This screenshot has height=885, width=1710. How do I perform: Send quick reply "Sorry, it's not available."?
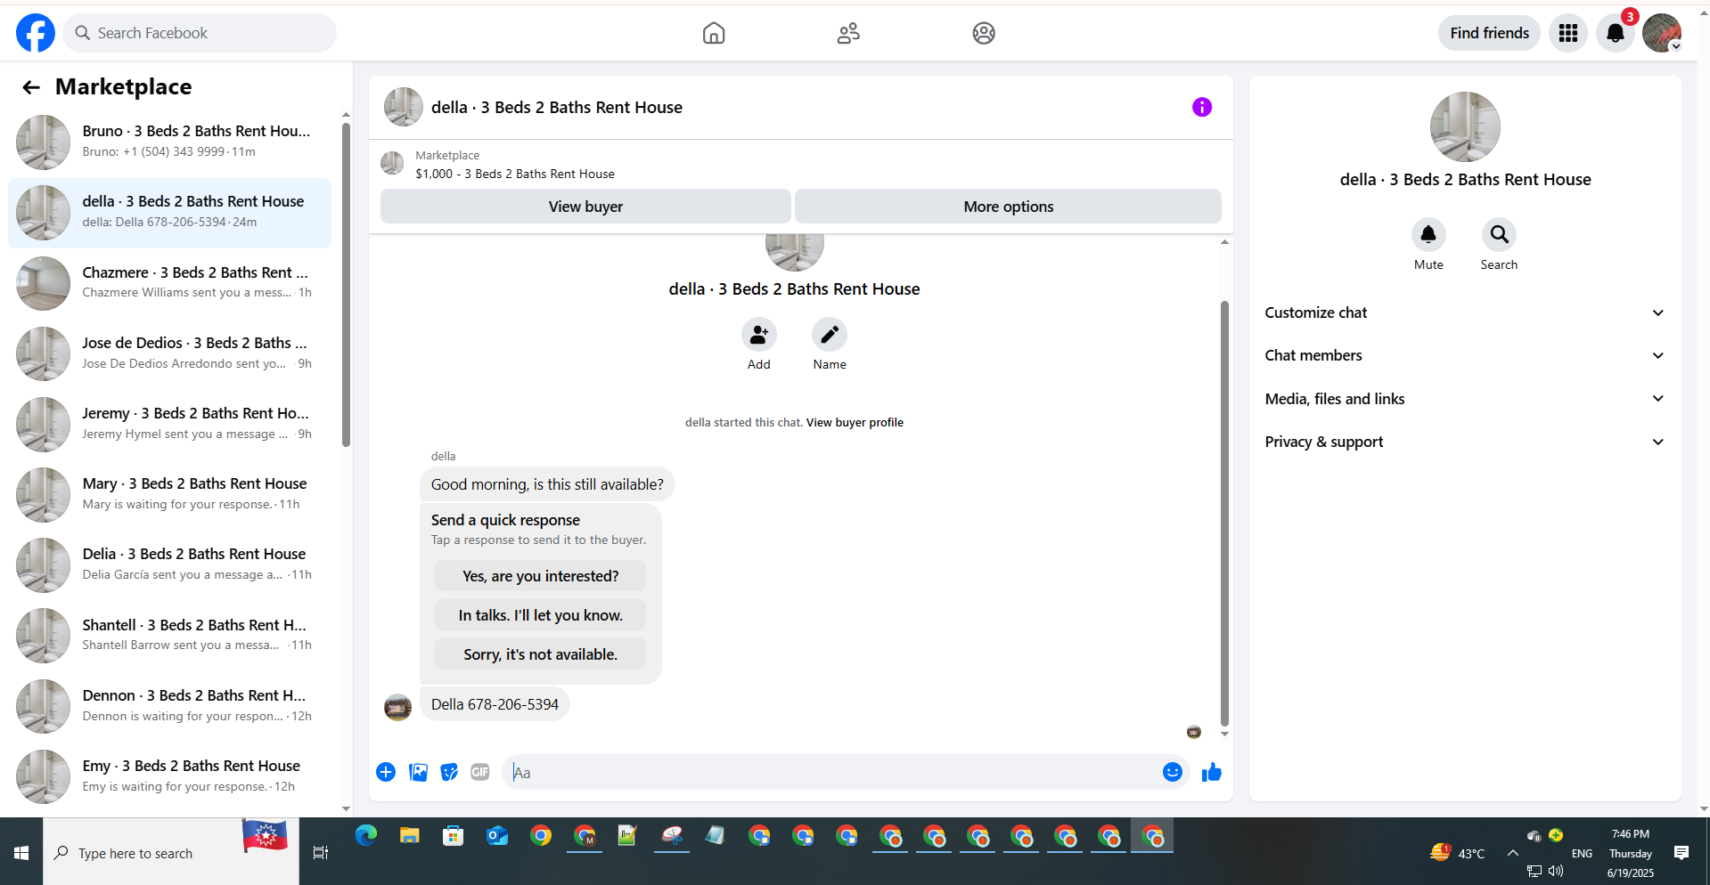click(x=540, y=654)
